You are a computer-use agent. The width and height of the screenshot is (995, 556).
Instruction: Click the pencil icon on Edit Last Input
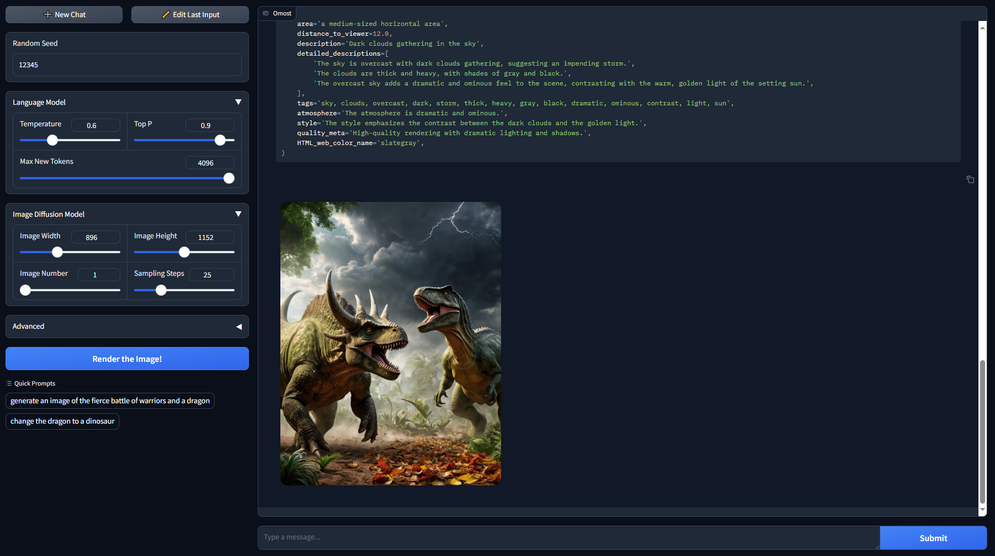[x=166, y=15]
